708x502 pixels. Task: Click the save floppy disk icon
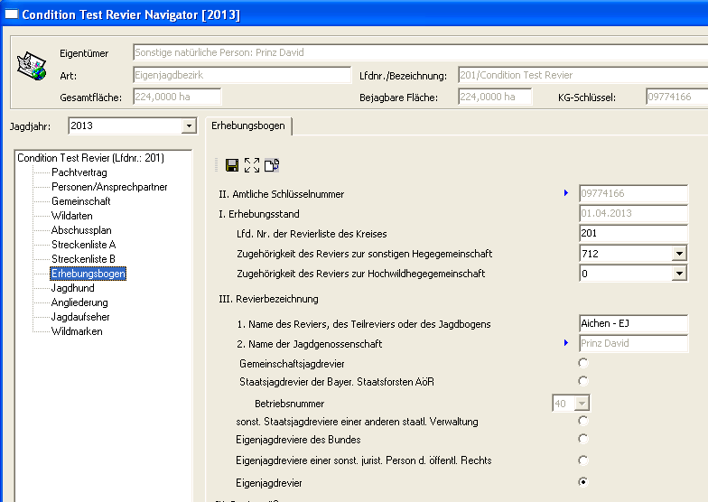coord(232,165)
